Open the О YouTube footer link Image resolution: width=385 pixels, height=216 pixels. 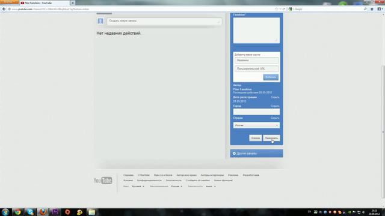(144, 175)
